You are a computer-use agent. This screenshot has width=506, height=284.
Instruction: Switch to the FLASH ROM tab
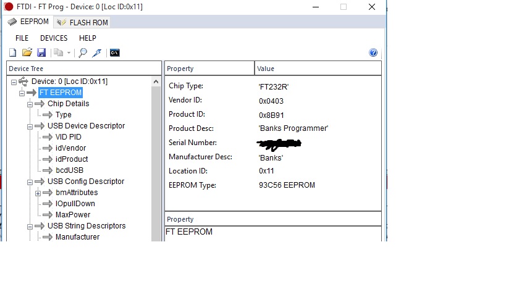tap(82, 23)
